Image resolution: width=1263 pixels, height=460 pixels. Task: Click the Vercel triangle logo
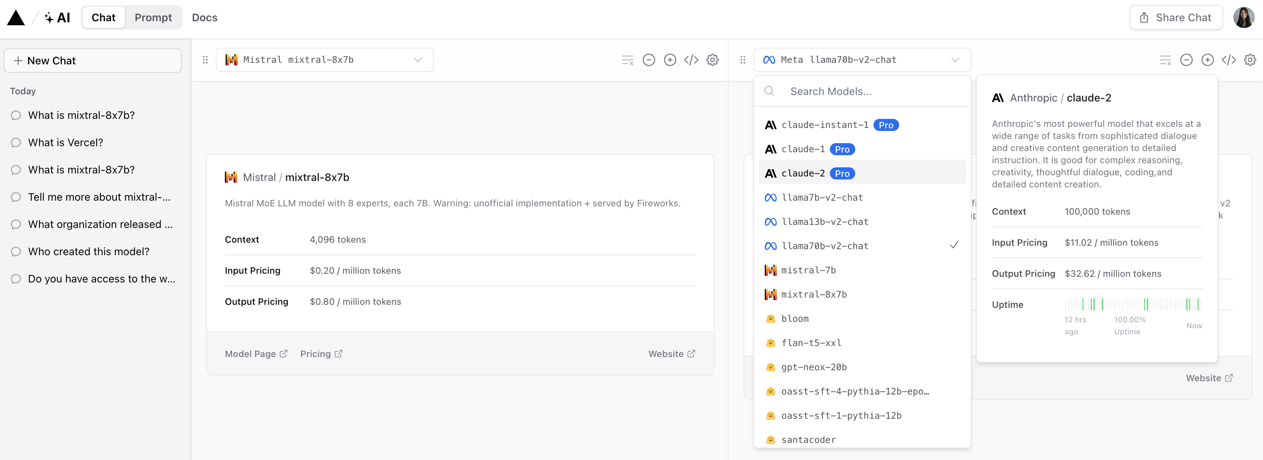click(16, 18)
